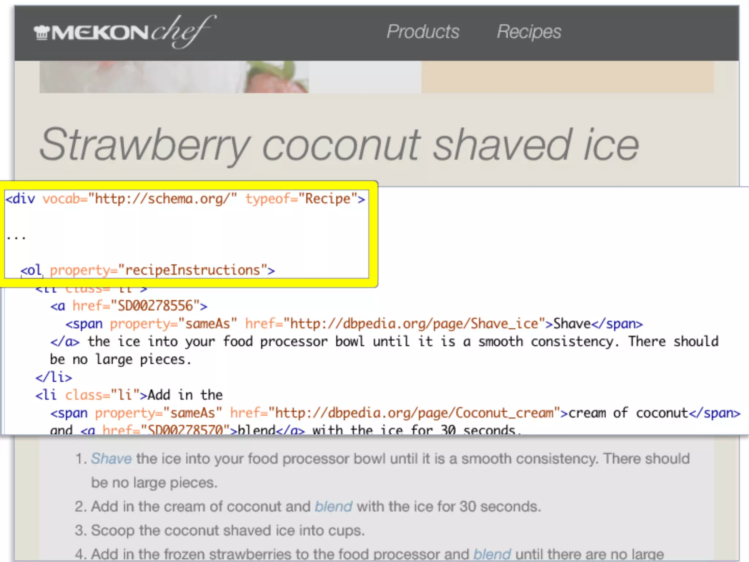Follow the blend link in step 2
The width and height of the screenshot is (749, 562).
[x=334, y=506]
